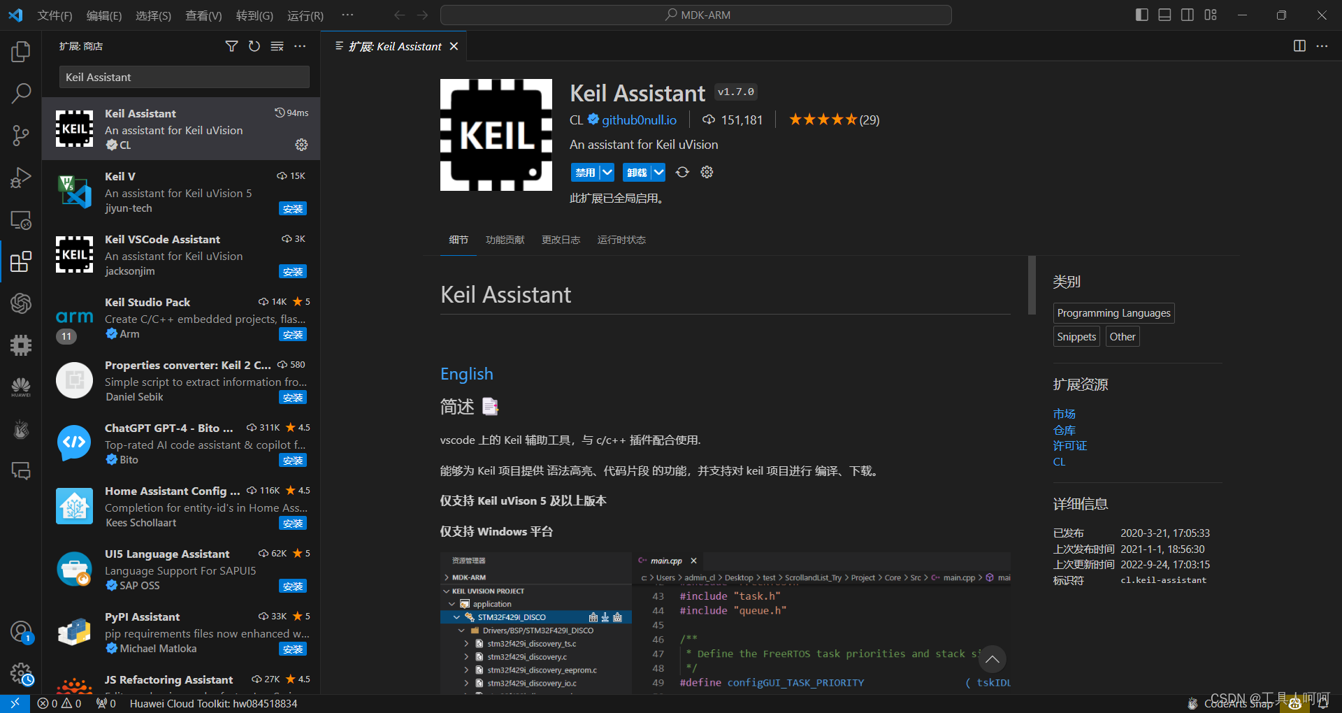Clear extension search results
Screen dimensions: 1342x713
coord(277,46)
